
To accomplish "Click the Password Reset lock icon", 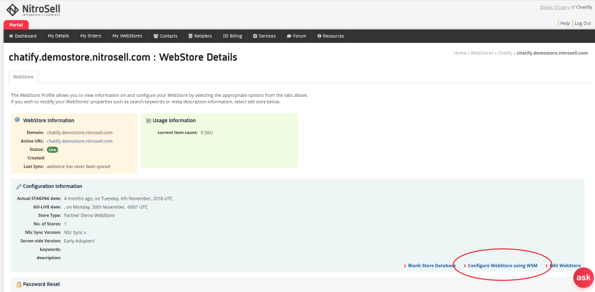I will tap(19, 284).
